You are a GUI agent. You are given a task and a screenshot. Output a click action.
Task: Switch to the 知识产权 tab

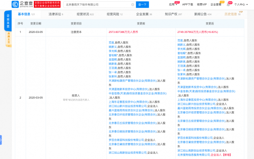173,14
